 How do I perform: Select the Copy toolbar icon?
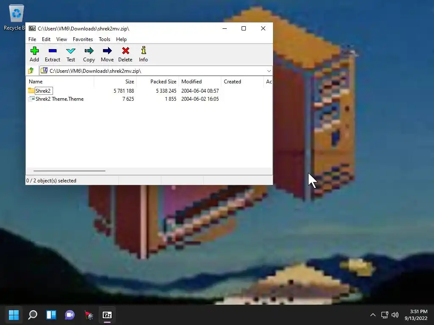point(89,51)
